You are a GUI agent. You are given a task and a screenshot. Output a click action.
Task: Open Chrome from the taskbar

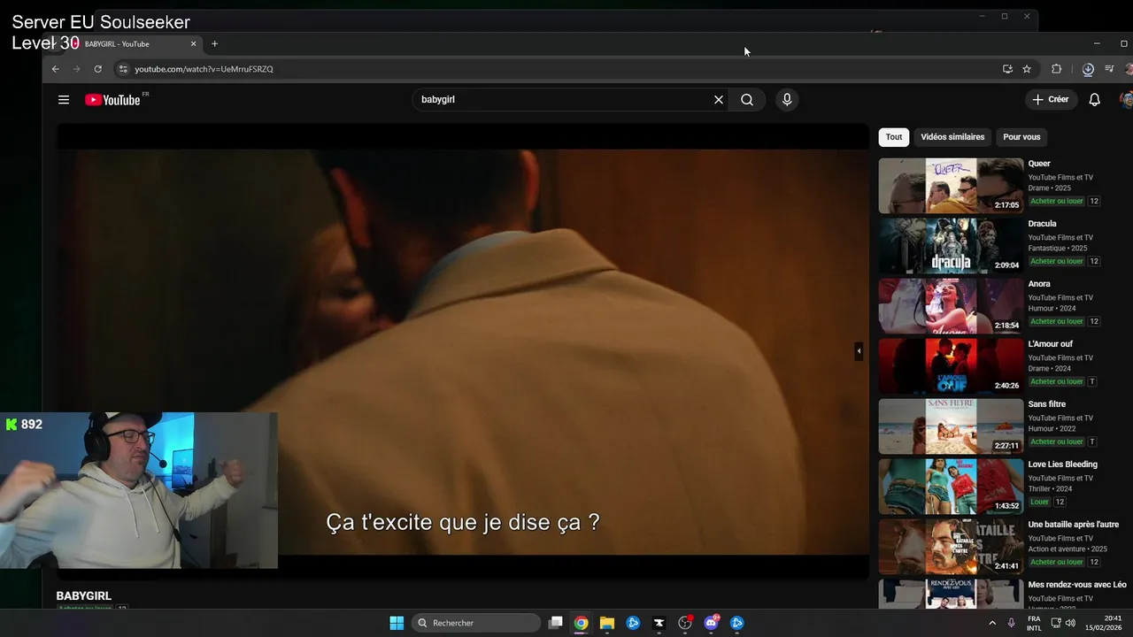click(581, 623)
